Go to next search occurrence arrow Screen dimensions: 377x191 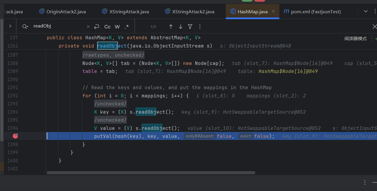pyautogui.click(x=181, y=27)
